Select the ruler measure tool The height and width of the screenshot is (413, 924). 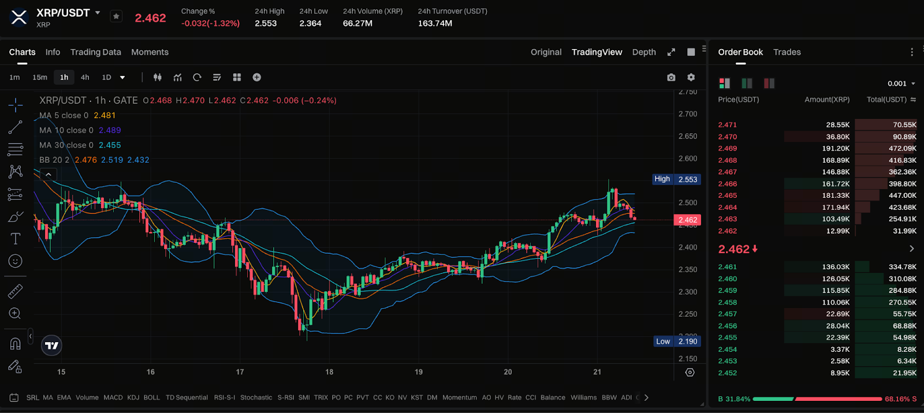(15, 291)
